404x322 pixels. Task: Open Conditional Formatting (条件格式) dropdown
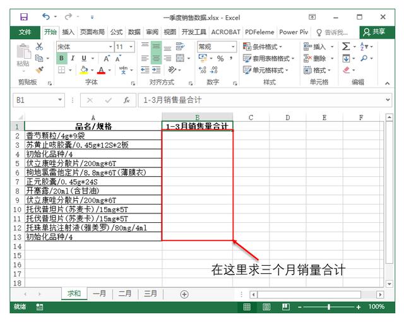pos(263,47)
